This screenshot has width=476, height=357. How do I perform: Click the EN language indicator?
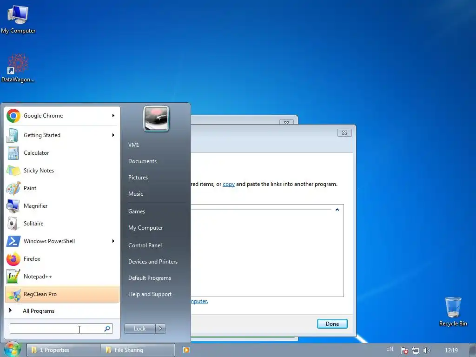coord(390,349)
